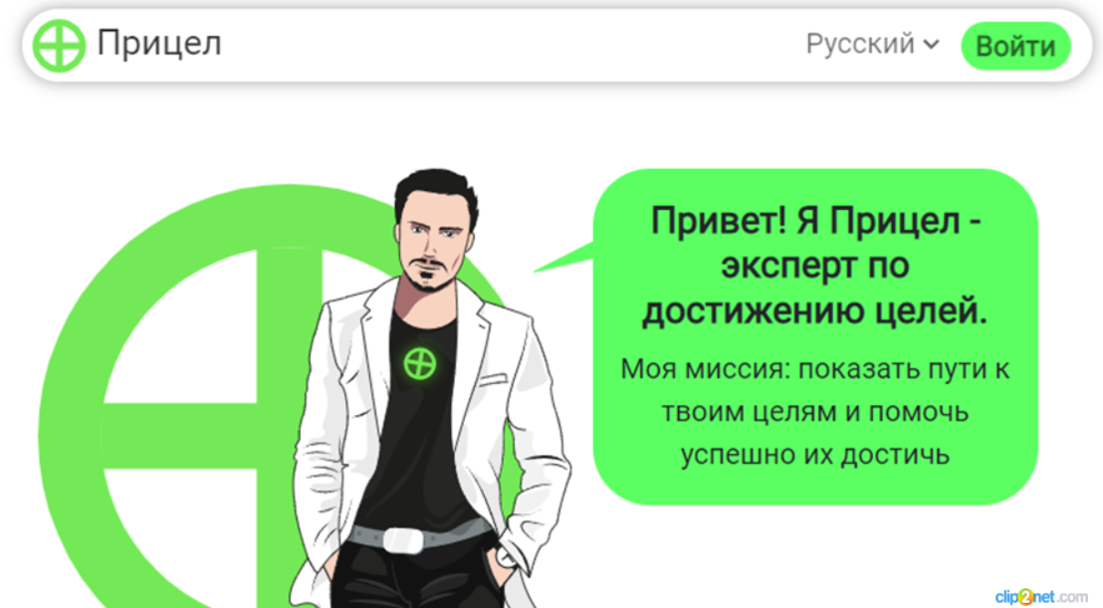The width and height of the screenshot is (1103, 608).
Task: Click the glowing crosshair emblem on the t-shirt
Action: 420,364
